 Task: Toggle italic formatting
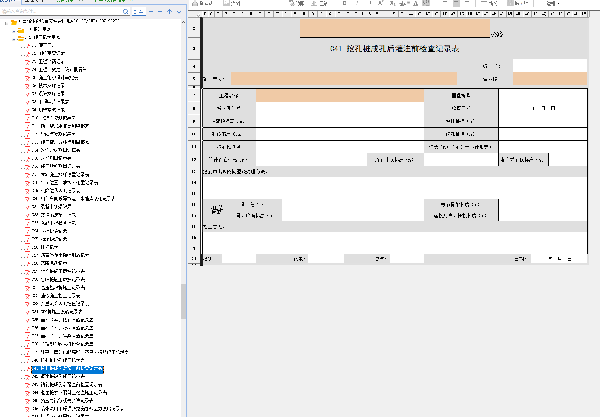(x=357, y=3)
